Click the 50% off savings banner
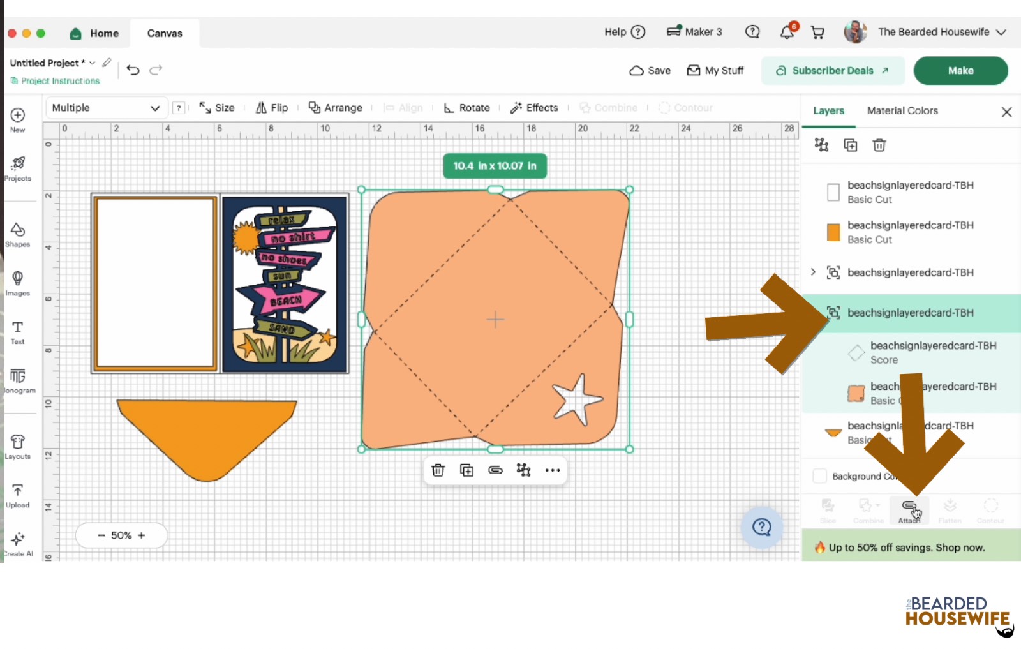The width and height of the screenshot is (1021, 649). tap(911, 547)
